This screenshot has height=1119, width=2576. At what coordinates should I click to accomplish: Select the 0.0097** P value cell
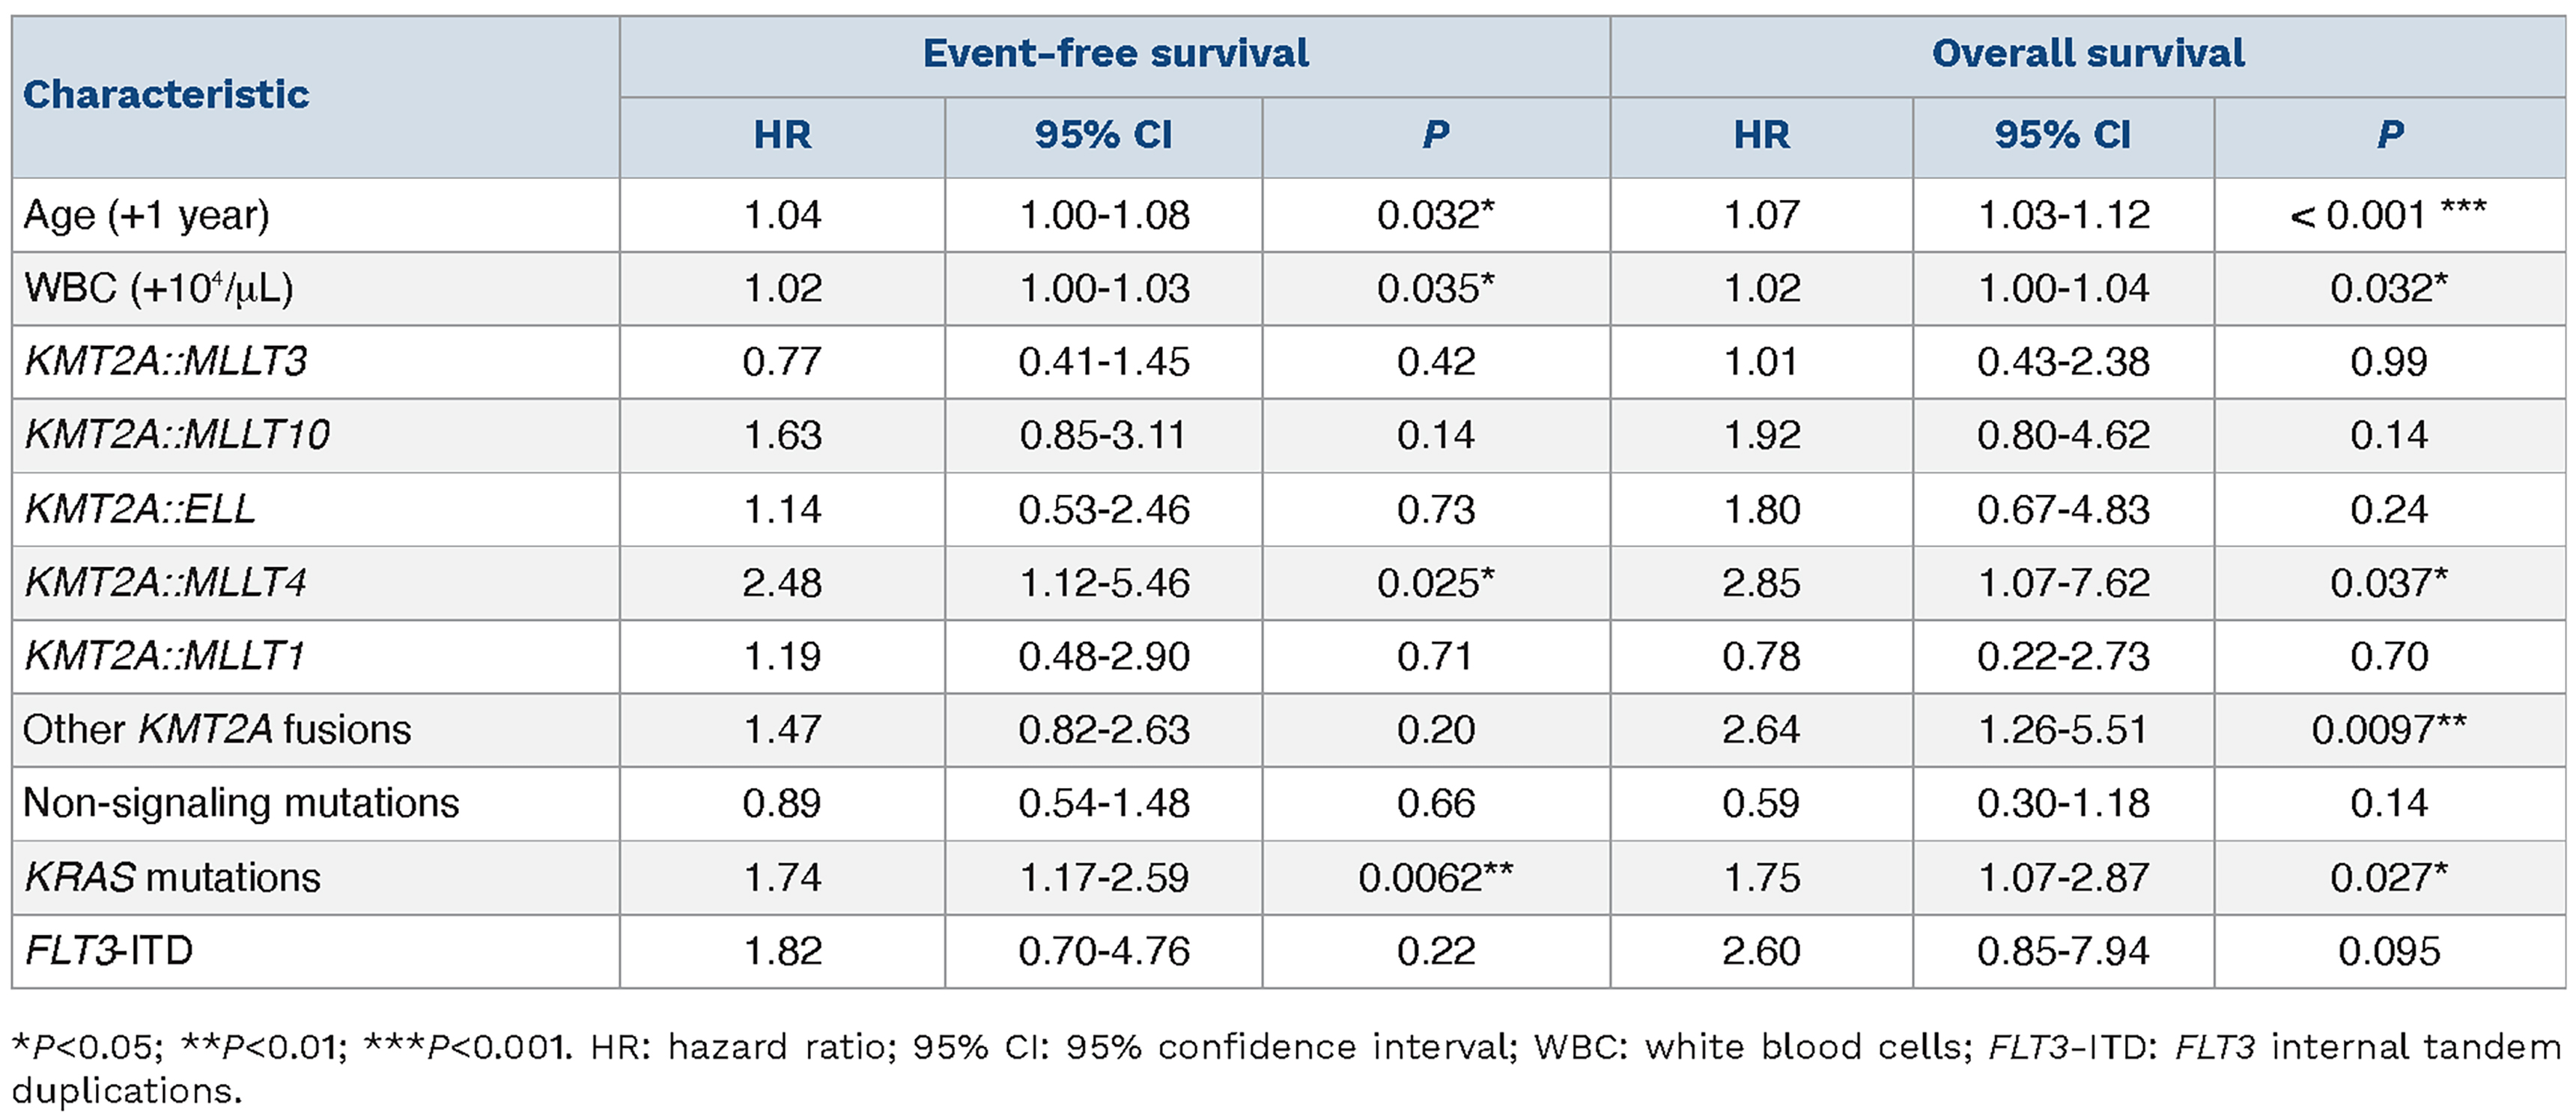click(x=2388, y=729)
